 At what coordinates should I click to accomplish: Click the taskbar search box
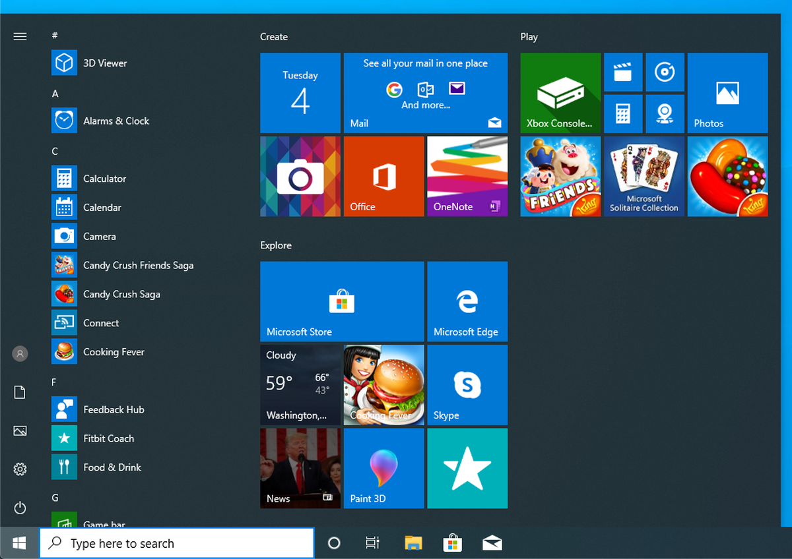tap(176, 543)
